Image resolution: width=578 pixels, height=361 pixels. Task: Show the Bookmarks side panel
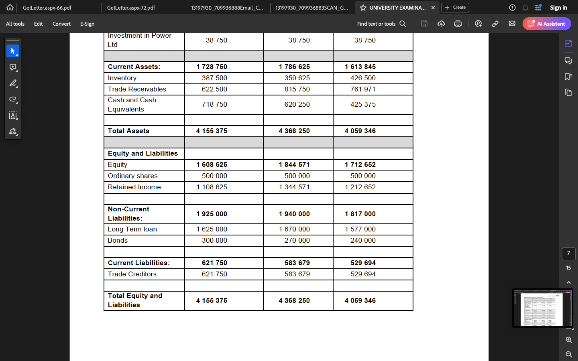(568, 77)
